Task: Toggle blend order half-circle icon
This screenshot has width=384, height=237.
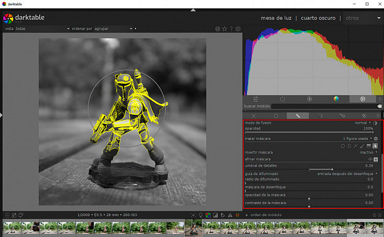Action: pyautogui.click(x=375, y=123)
